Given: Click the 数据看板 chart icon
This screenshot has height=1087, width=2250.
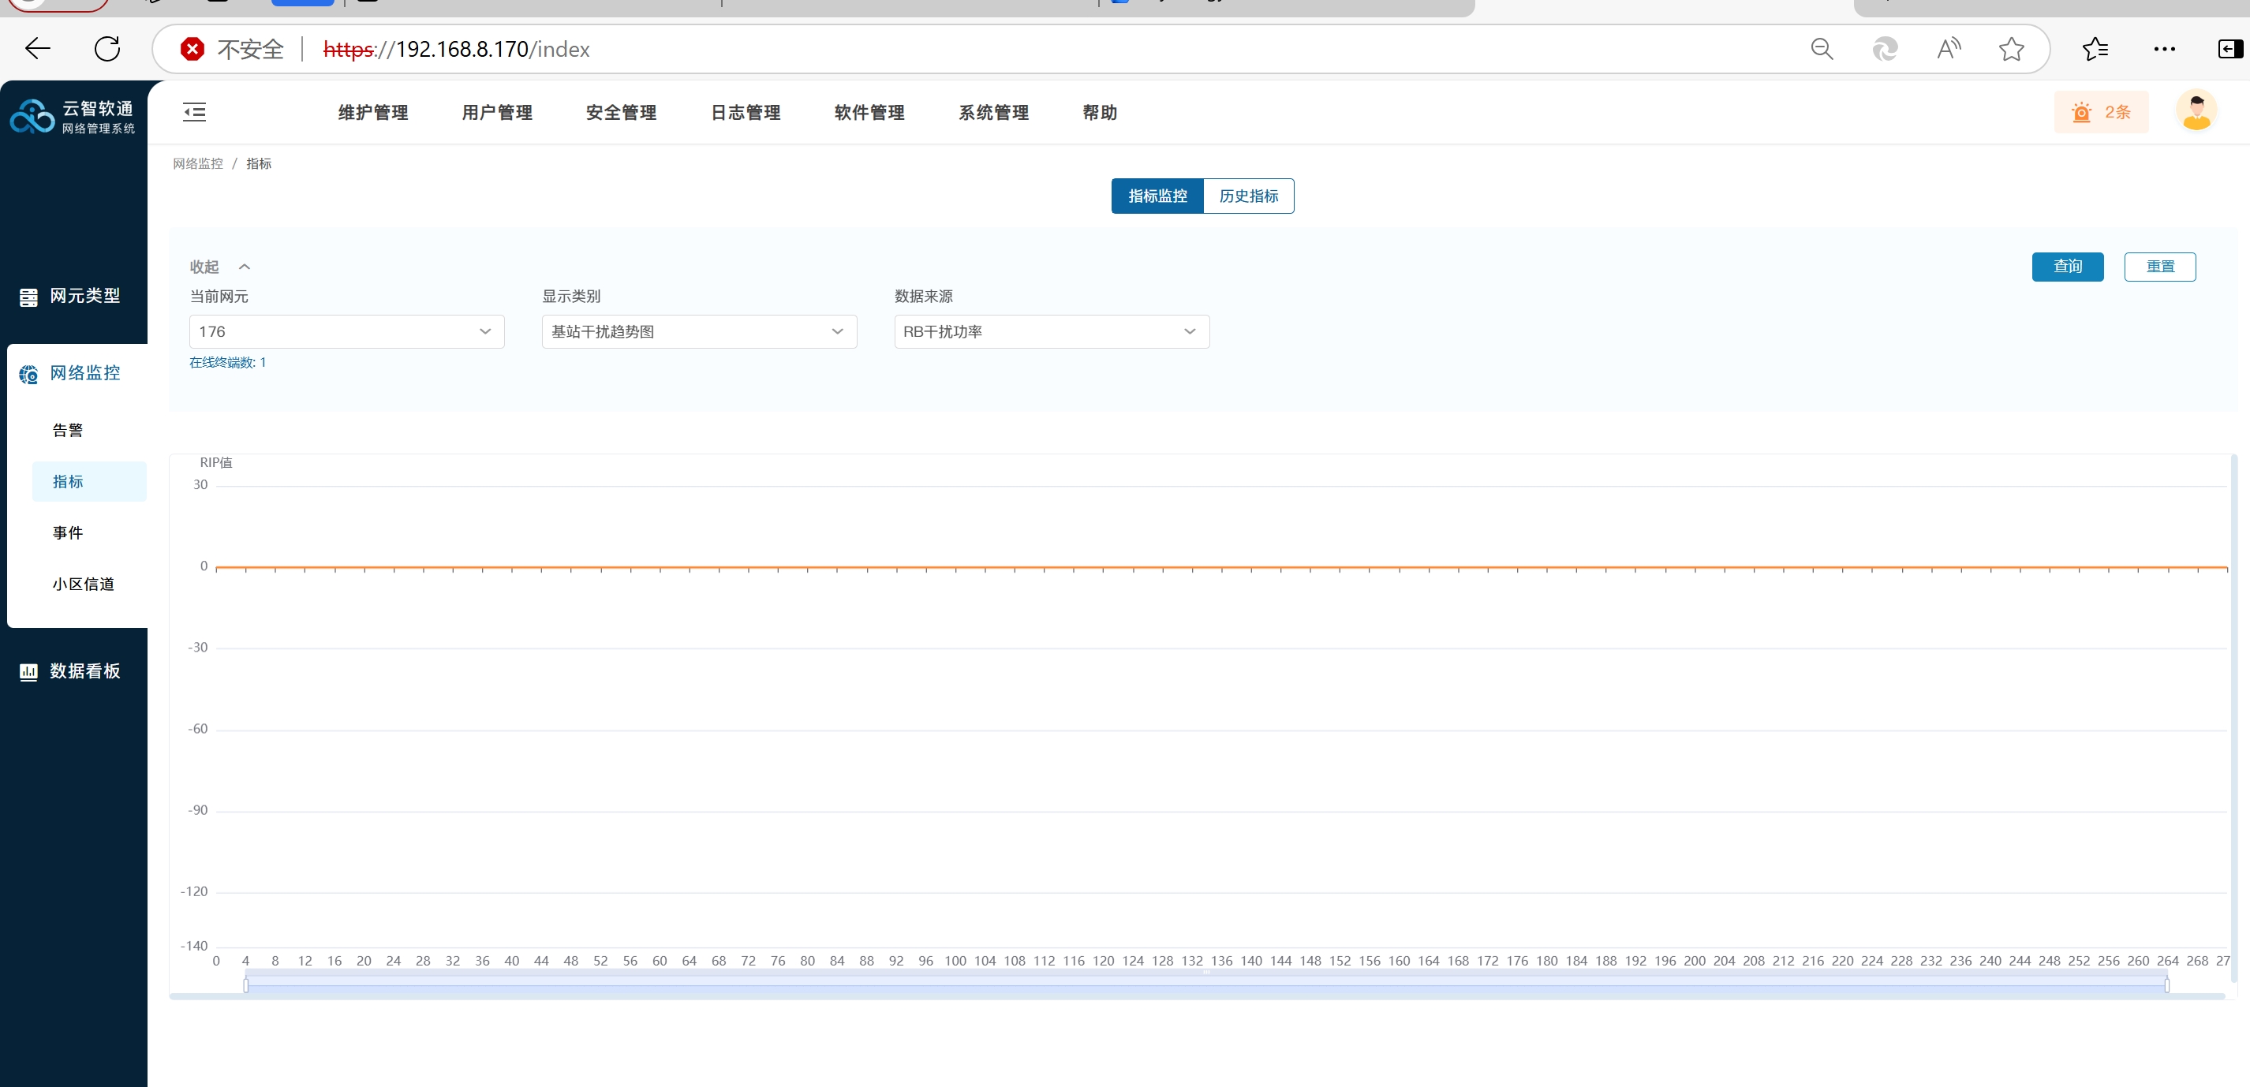Looking at the screenshot, I should (29, 671).
